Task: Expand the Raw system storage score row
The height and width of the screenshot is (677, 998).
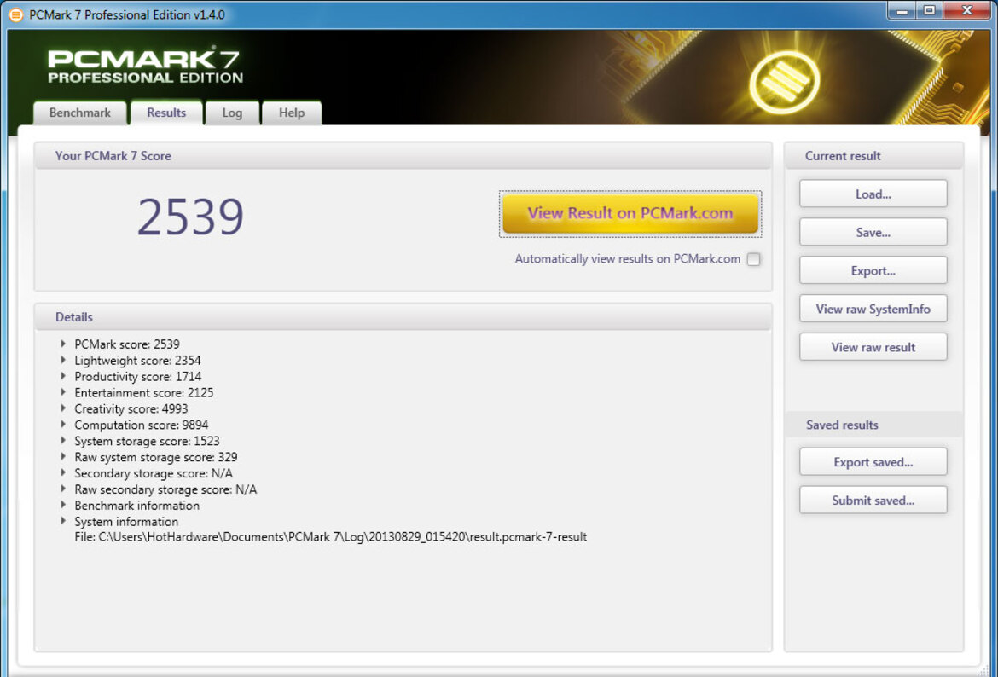Action: pyautogui.click(x=63, y=457)
